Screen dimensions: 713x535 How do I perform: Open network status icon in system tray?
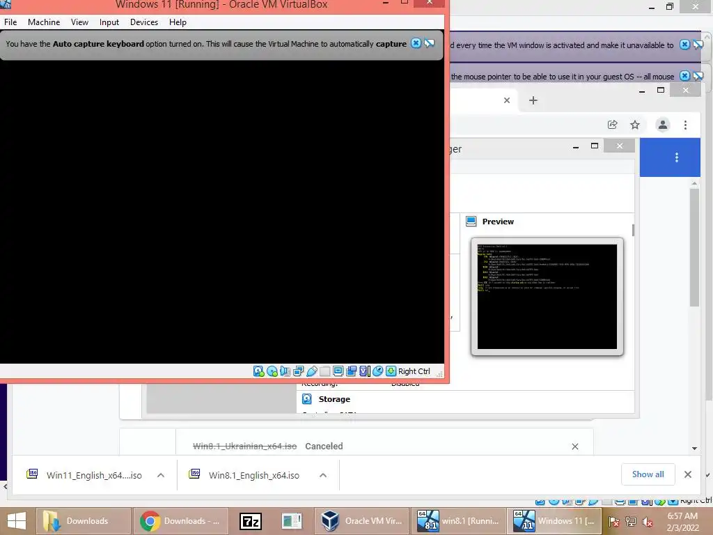(630, 522)
